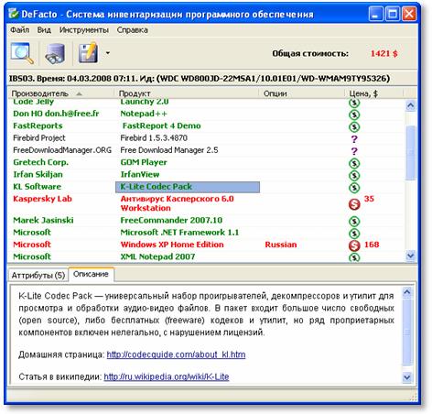Image resolution: width=432 pixels, height=414 pixels.
Task: Click the question mark icon for Firebird 1.5.3.4870
Action: tap(354, 139)
